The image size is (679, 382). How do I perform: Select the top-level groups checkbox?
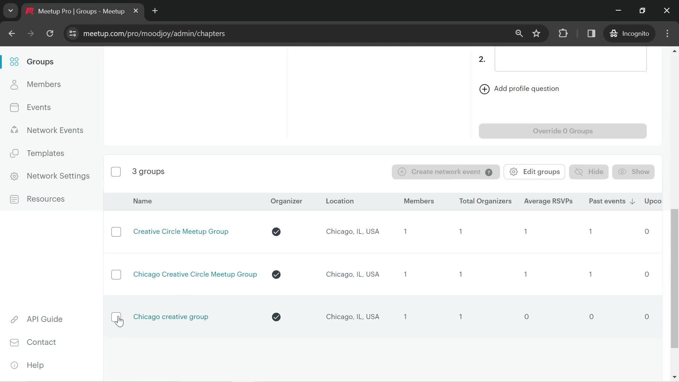116,172
